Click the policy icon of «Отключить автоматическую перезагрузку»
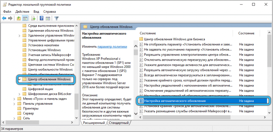The image size is (273, 132). [x=141, y=60]
